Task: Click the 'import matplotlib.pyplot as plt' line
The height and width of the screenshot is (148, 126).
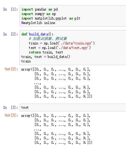Action: point(51,18)
